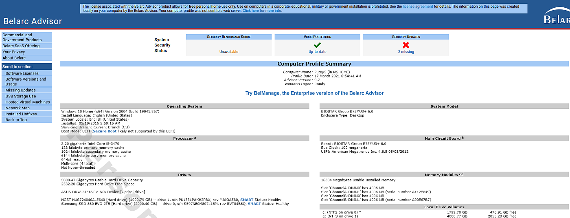Click here for more info link

pyautogui.click(x=262, y=11)
